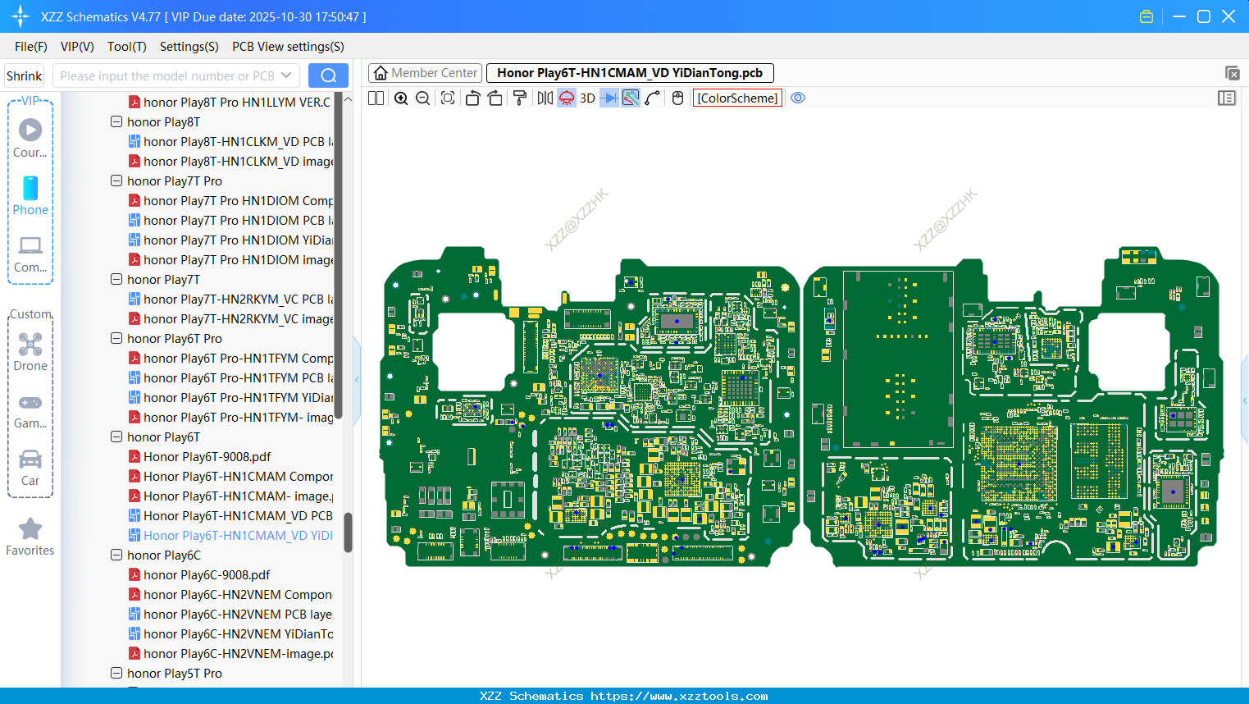Screen dimensions: 1249x704
Task: Select the Phone category
Action: (x=30, y=195)
